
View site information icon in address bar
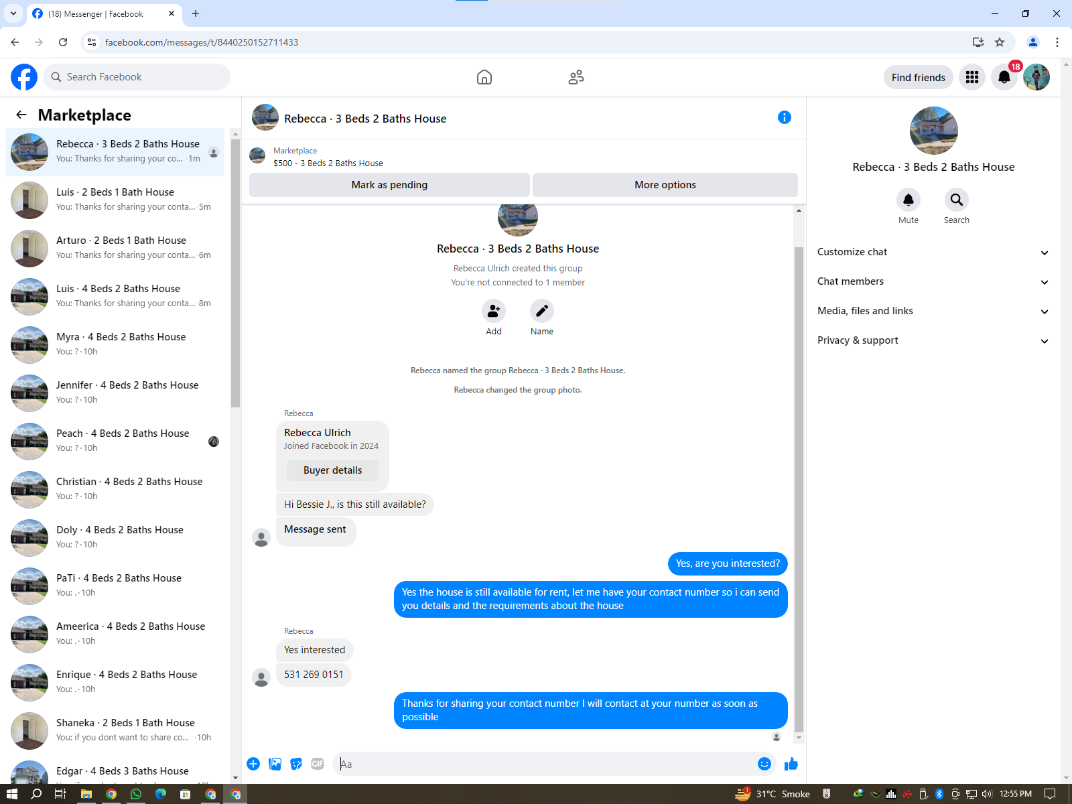click(92, 42)
